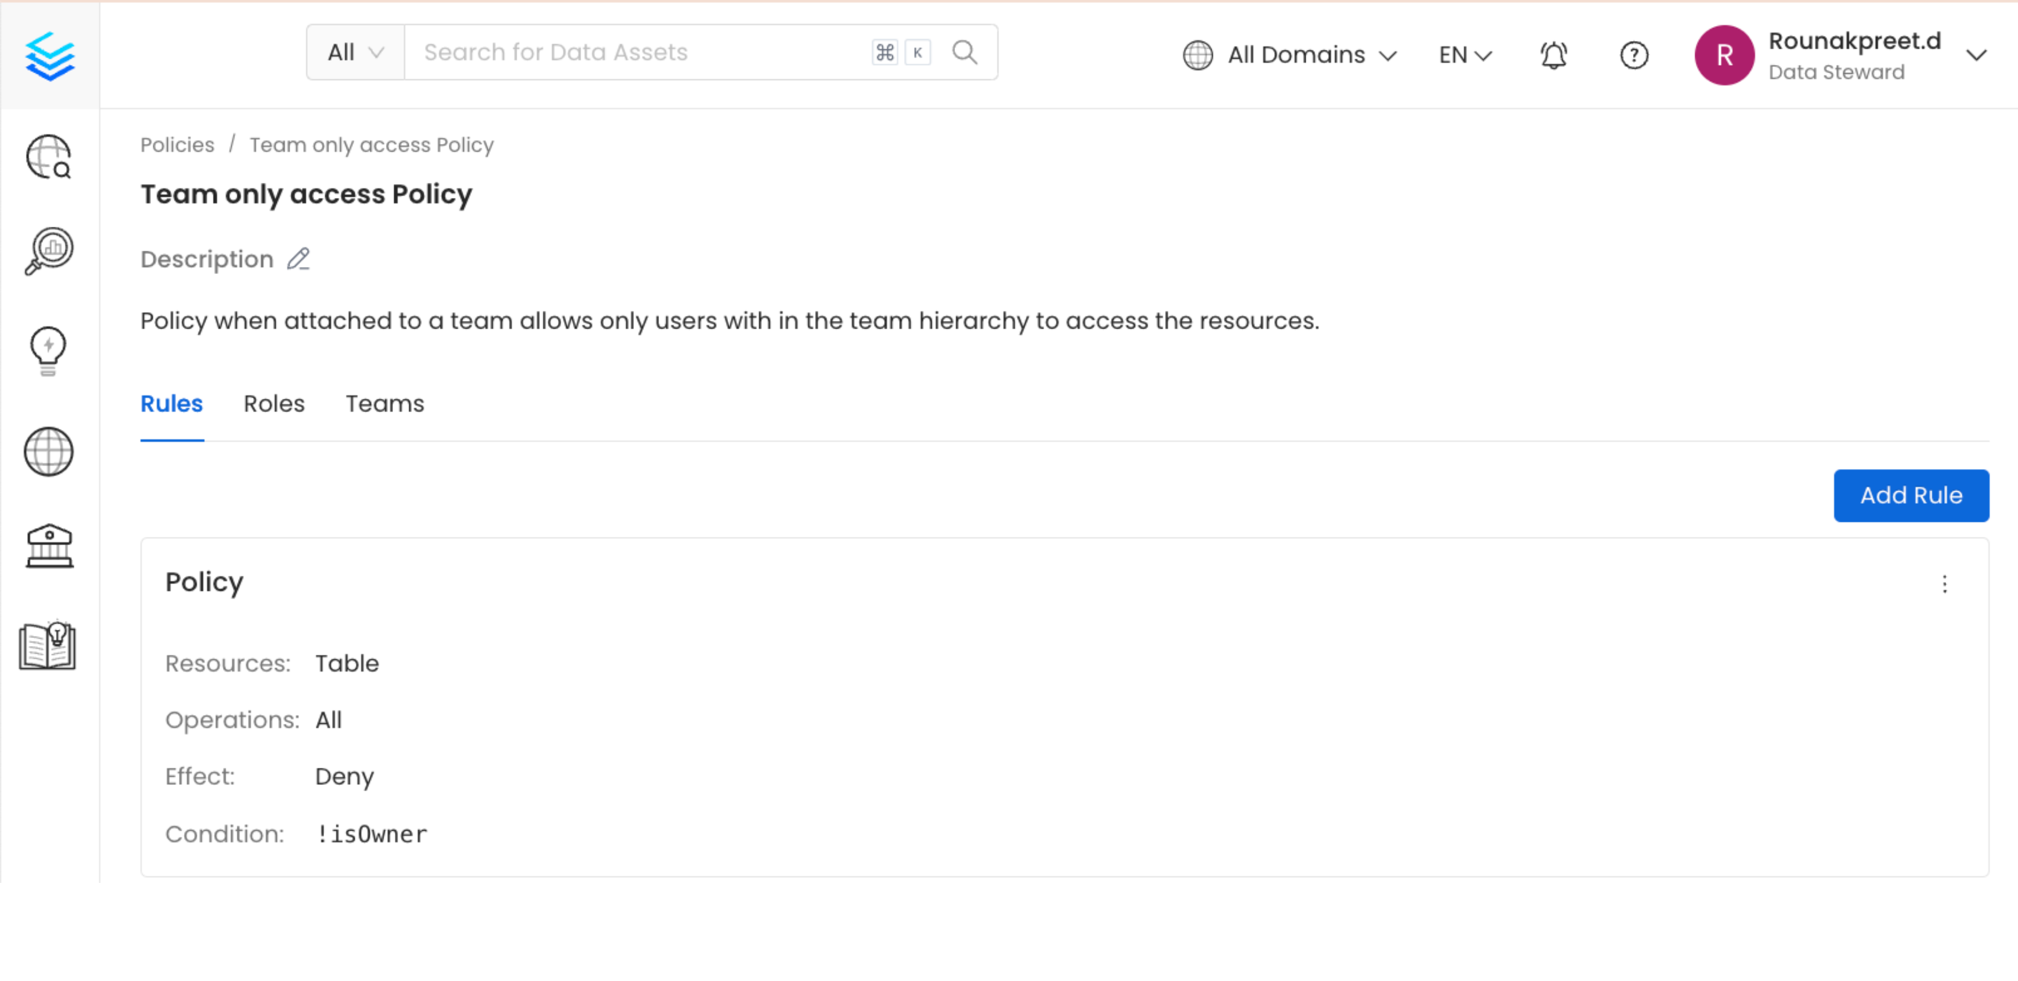Open the Governance bank sidebar icon
This screenshot has width=2018, height=981.
point(49,546)
